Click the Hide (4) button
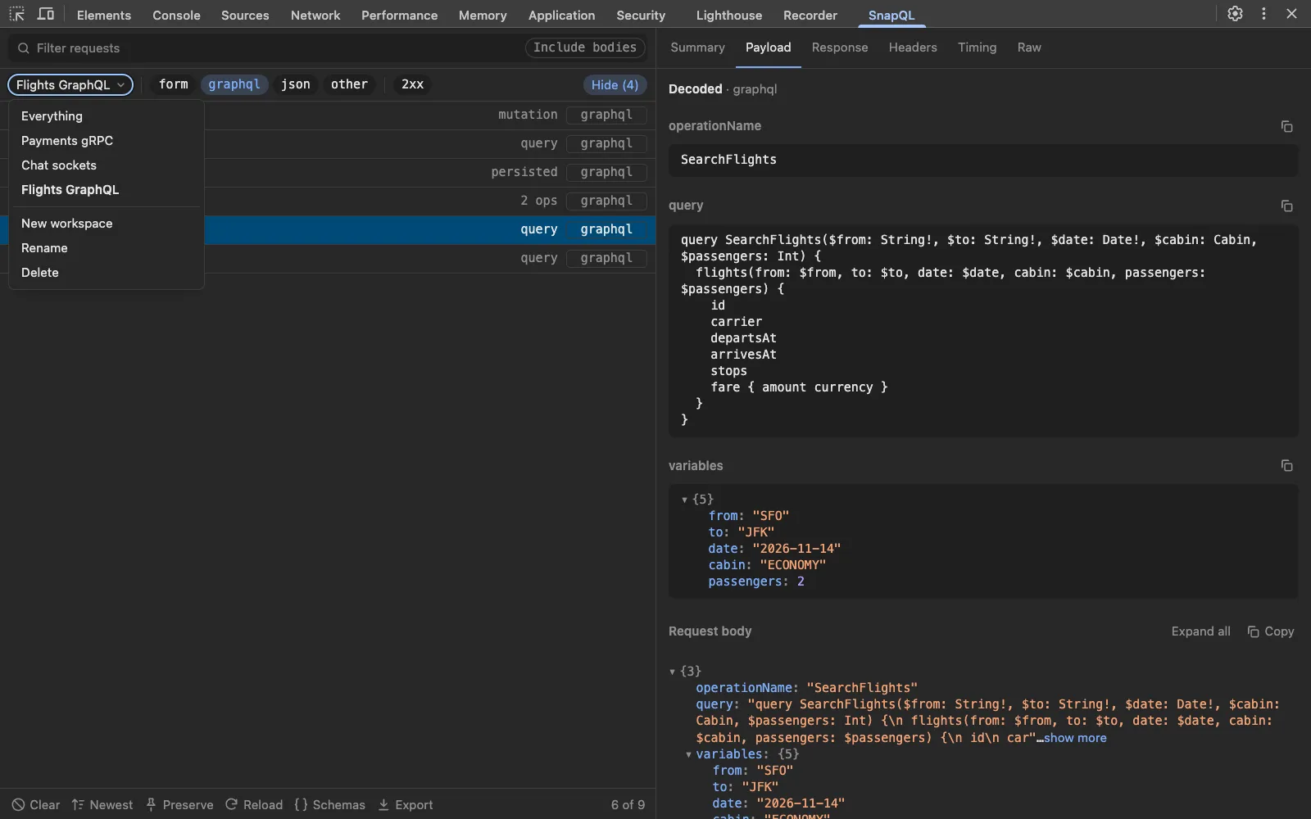 (615, 85)
